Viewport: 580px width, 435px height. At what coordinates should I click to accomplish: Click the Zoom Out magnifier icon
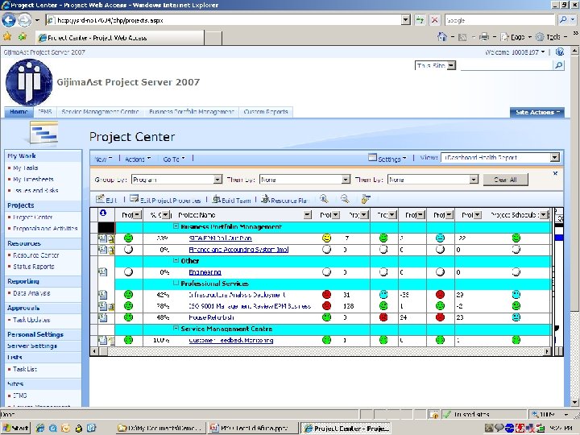coord(345,199)
